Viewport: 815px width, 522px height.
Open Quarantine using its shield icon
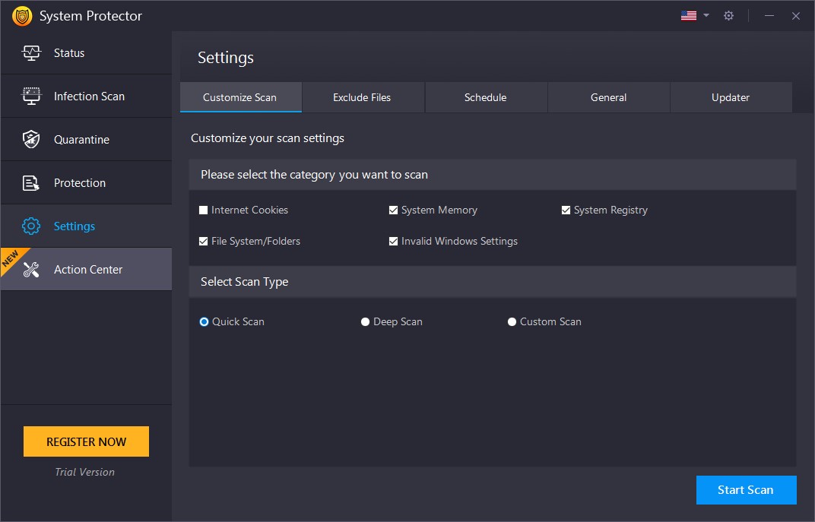[30, 139]
